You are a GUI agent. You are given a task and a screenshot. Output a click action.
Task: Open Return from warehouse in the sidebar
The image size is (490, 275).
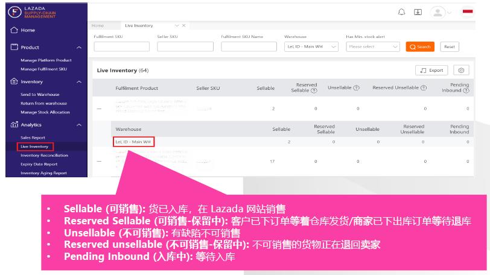[43, 103]
